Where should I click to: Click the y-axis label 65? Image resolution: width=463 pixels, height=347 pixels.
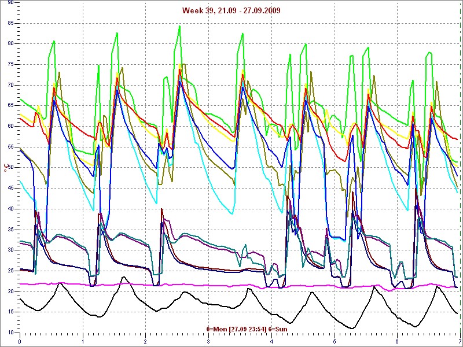[10, 106]
